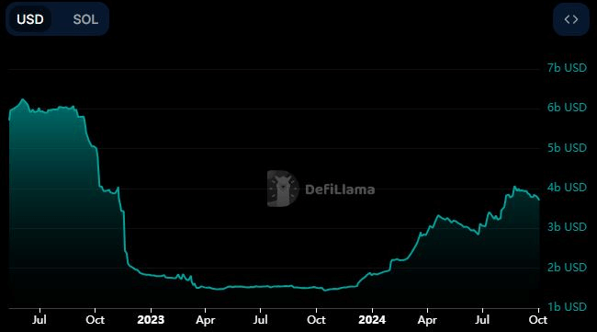Select the 5b USD axis label
The width and height of the screenshot is (597, 332).
(x=567, y=147)
